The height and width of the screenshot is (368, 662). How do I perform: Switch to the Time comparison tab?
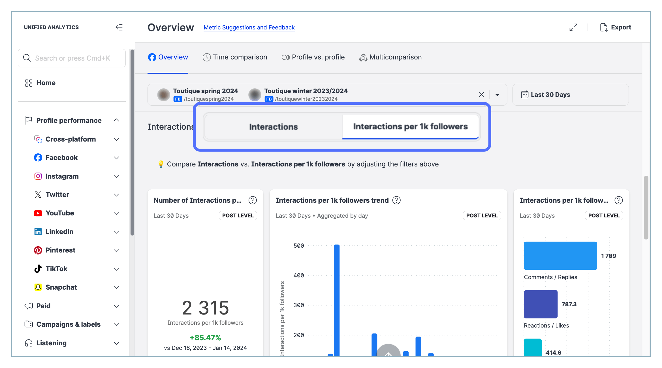click(x=235, y=57)
